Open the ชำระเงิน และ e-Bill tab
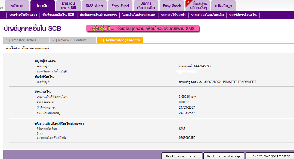The width and height of the screenshot is (294, 159). tap(69, 6)
